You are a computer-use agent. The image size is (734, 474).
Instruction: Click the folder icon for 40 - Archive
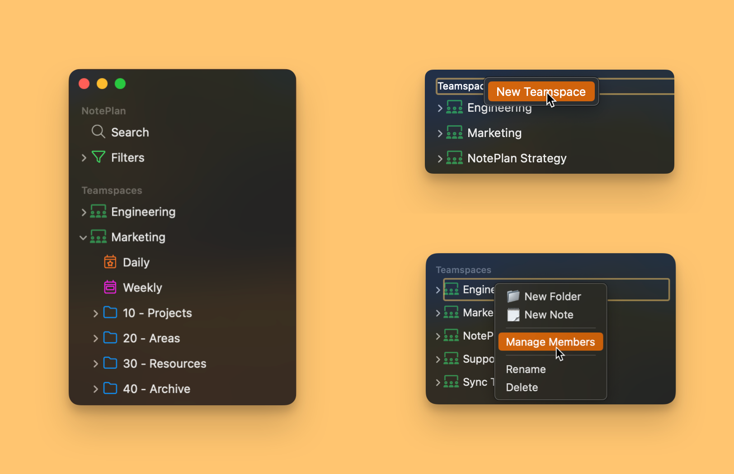tap(110, 389)
